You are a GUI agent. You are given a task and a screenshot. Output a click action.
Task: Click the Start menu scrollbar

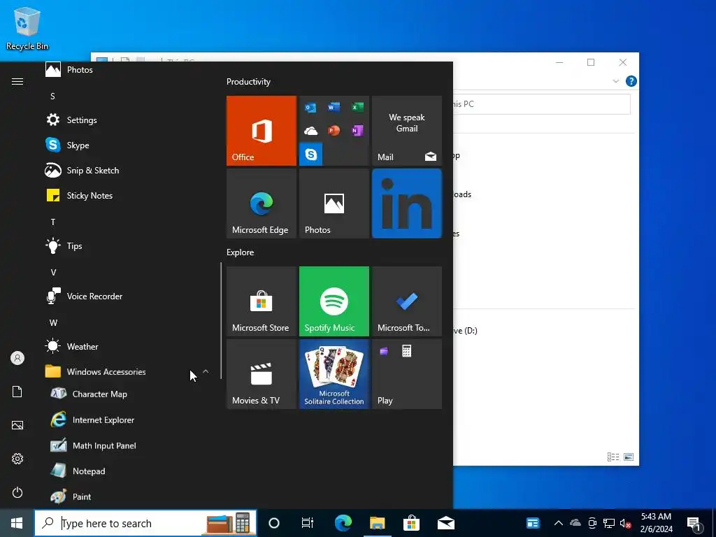tap(221, 320)
